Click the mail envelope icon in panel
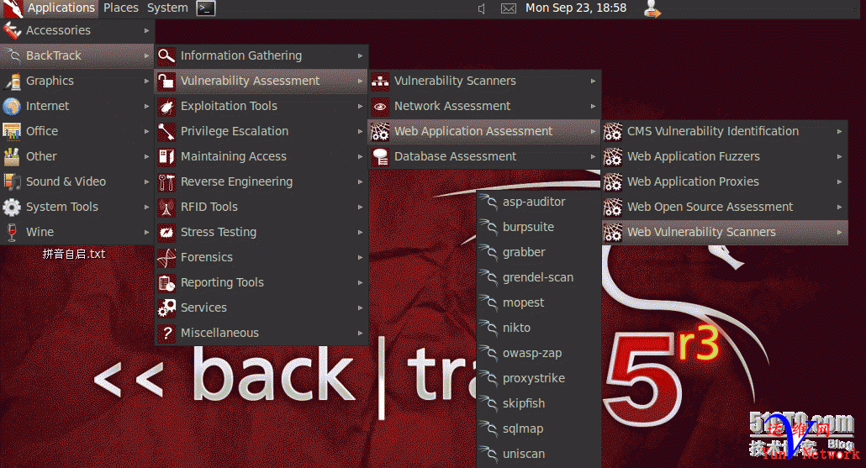 click(x=509, y=8)
